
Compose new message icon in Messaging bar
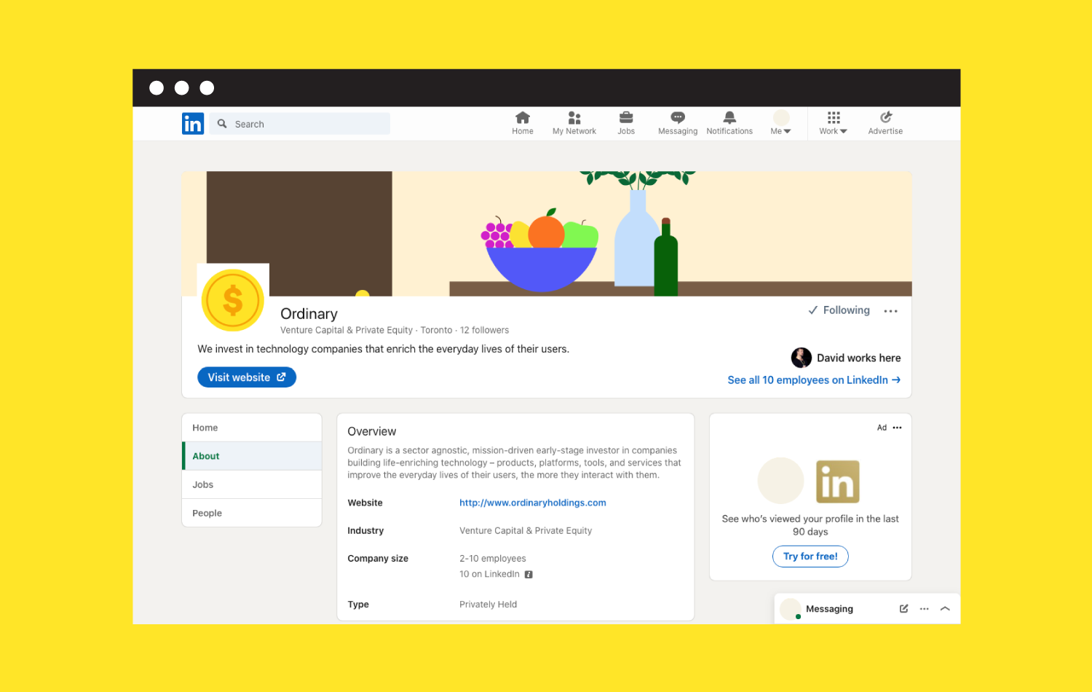[x=903, y=609]
